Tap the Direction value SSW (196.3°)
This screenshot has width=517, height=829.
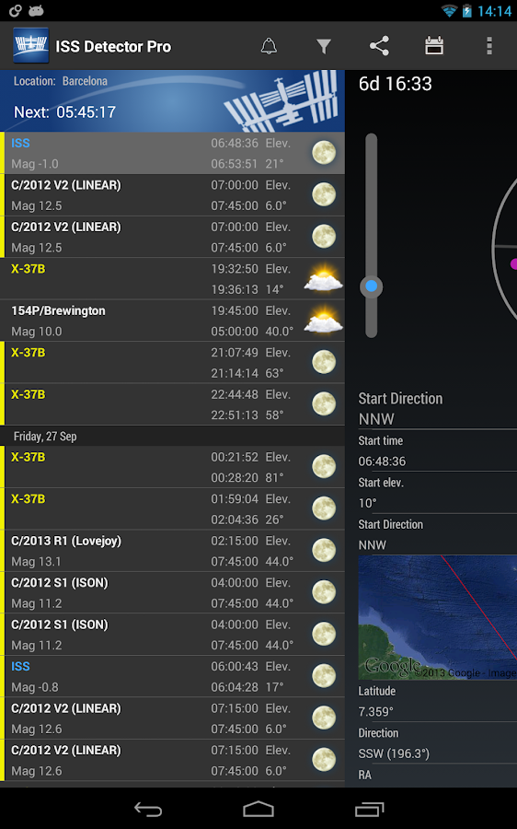coord(394,753)
